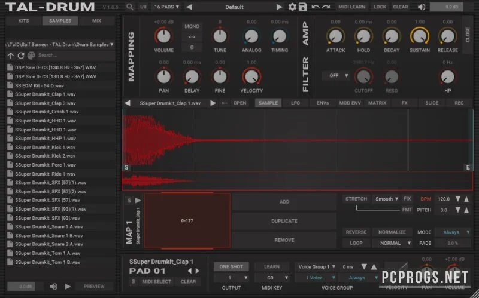Click MIDI LEARN button
This screenshot has height=298, width=479.
point(351,7)
